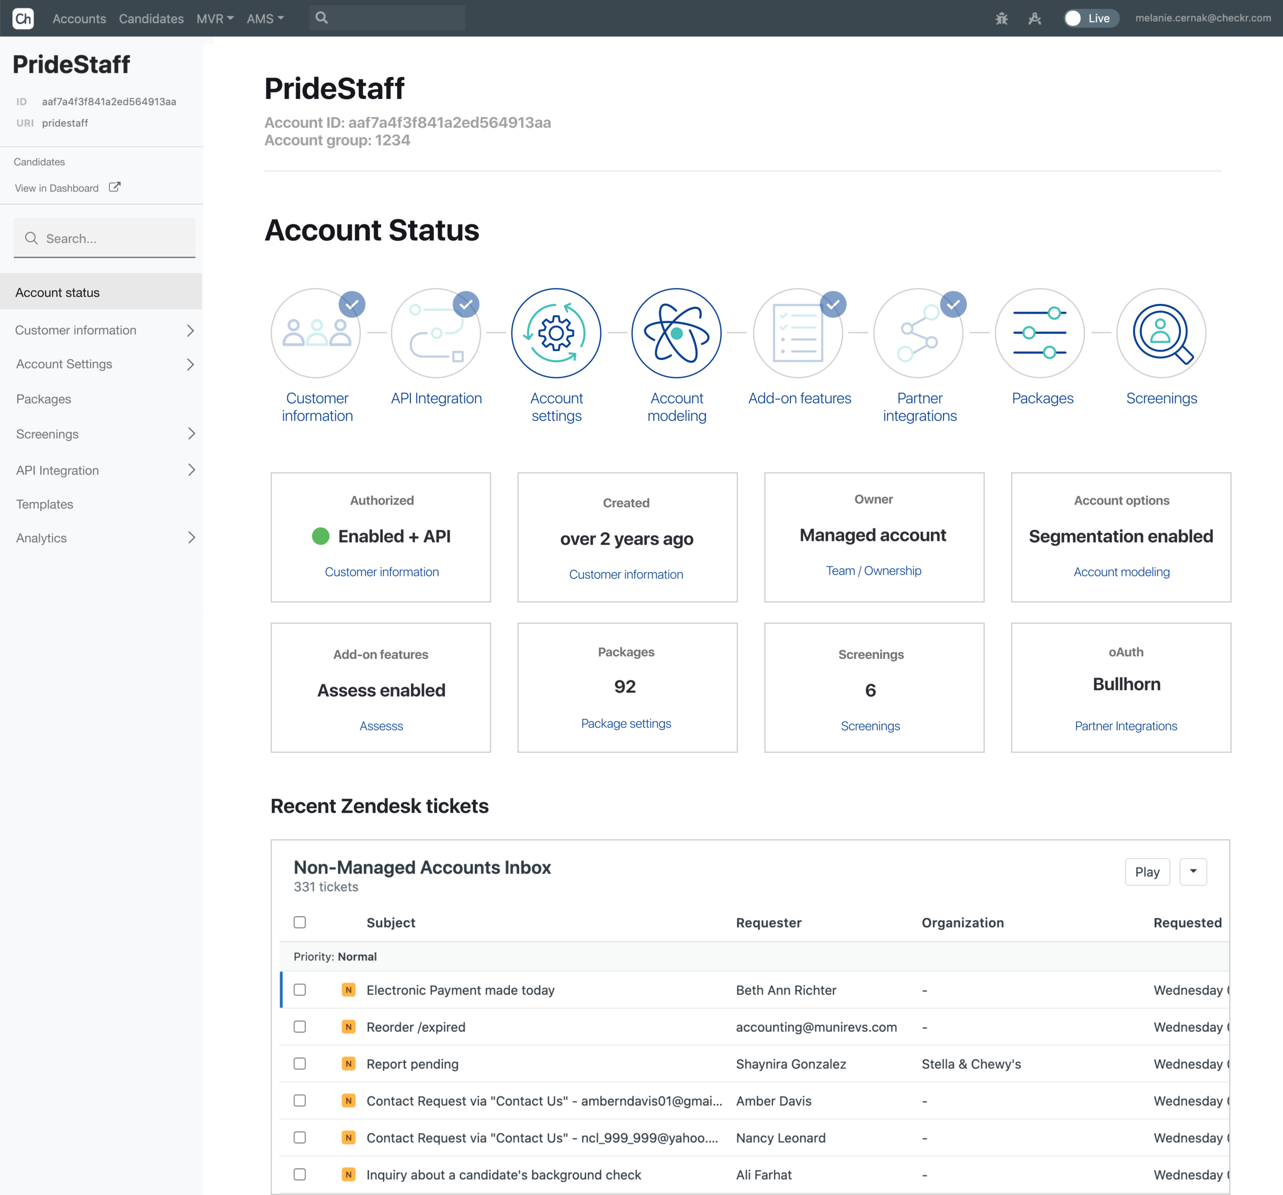Open Package settings link
The image size is (1283, 1195).
tap(626, 723)
